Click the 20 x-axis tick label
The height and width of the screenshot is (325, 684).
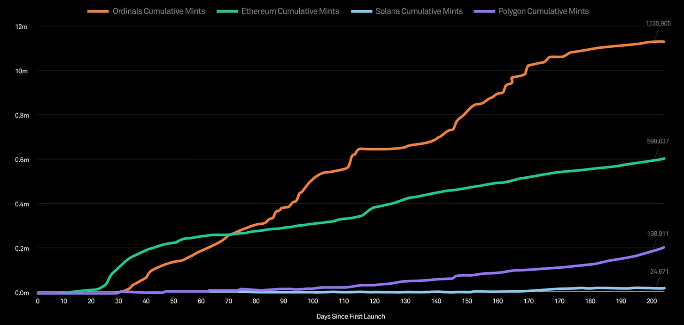(x=91, y=301)
